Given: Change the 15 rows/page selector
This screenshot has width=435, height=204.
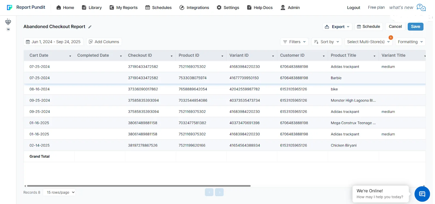Looking at the screenshot, I should (59, 192).
